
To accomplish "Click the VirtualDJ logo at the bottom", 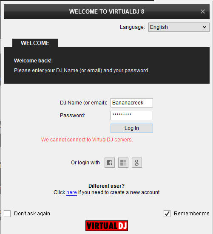I will pos(107,226).
